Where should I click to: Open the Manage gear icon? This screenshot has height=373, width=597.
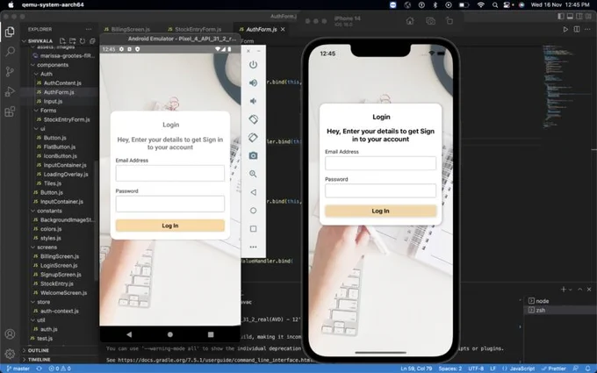point(10,354)
